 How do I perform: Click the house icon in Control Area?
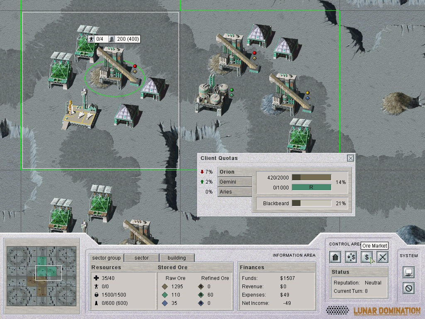[x=335, y=258]
